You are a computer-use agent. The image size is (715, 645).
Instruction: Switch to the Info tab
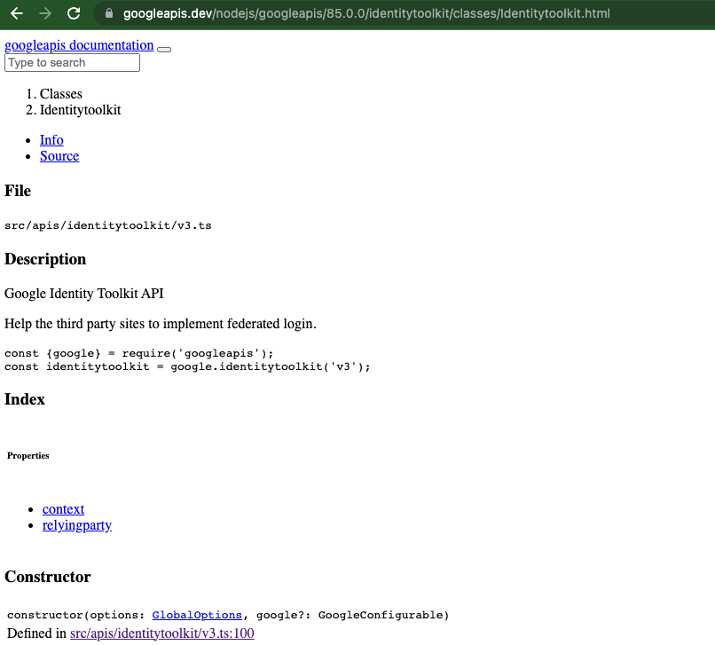coord(51,140)
